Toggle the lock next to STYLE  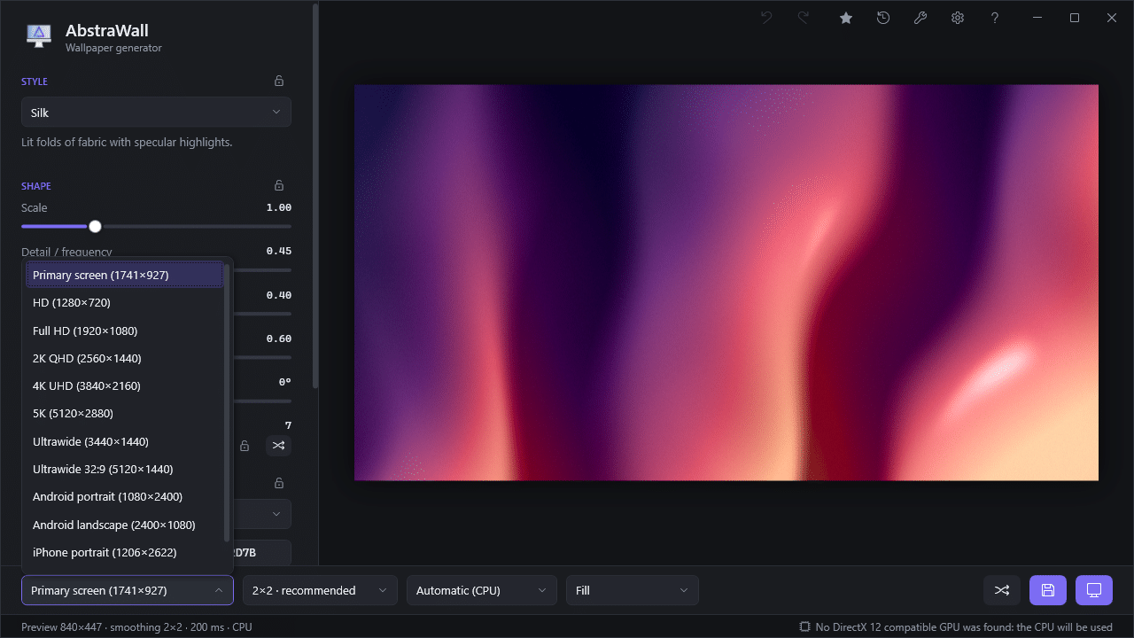tap(279, 81)
